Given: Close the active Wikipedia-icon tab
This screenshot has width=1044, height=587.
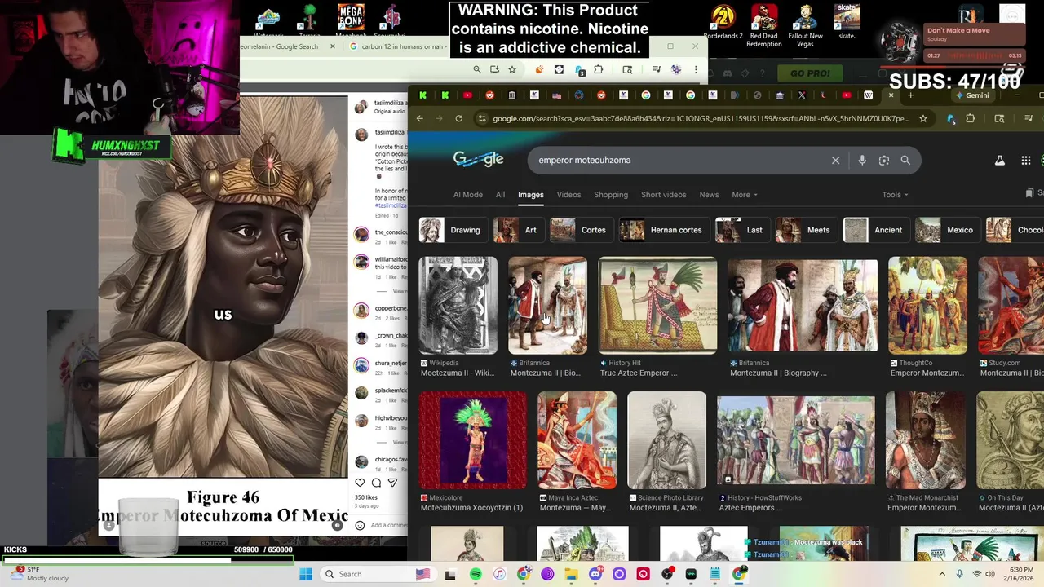Looking at the screenshot, I should pos(891,95).
